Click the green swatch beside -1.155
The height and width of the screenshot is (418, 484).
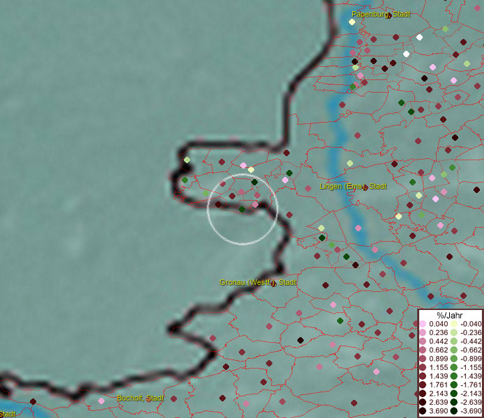[454, 367]
